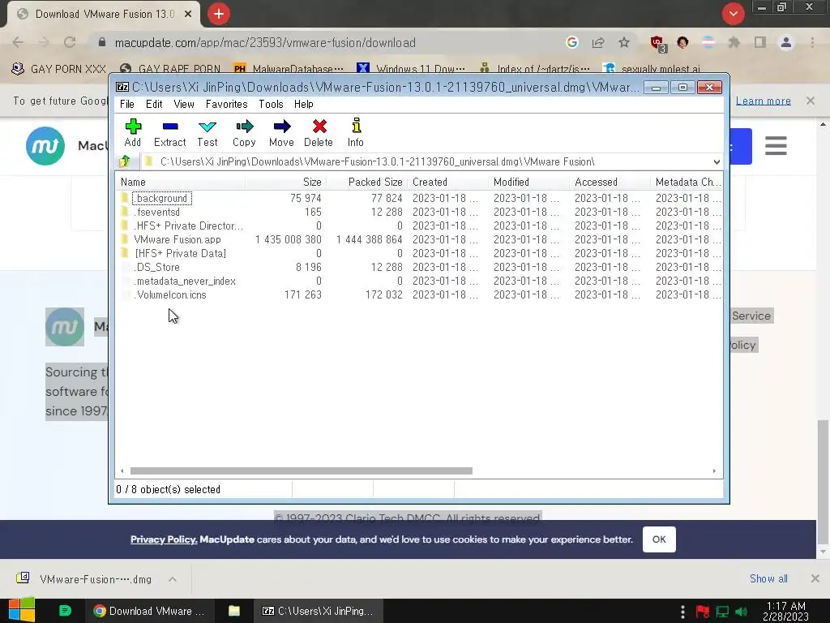Click the Move toolbar button
The width and height of the screenshot is (830, 623).
point(281,132)
